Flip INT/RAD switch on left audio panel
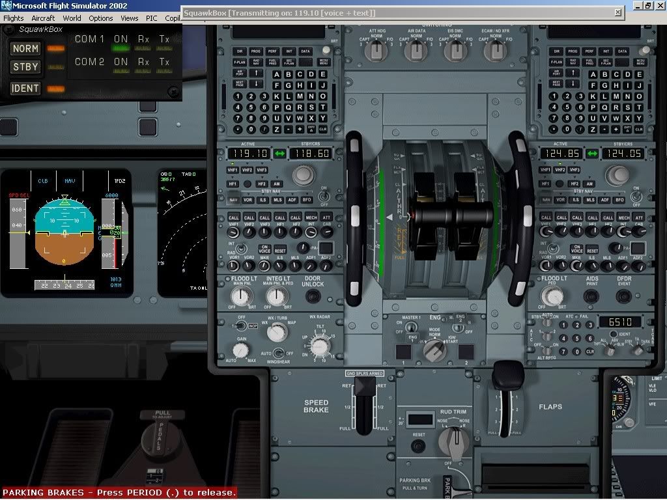This screenshot has width=667, height=500. coord(241,248)
